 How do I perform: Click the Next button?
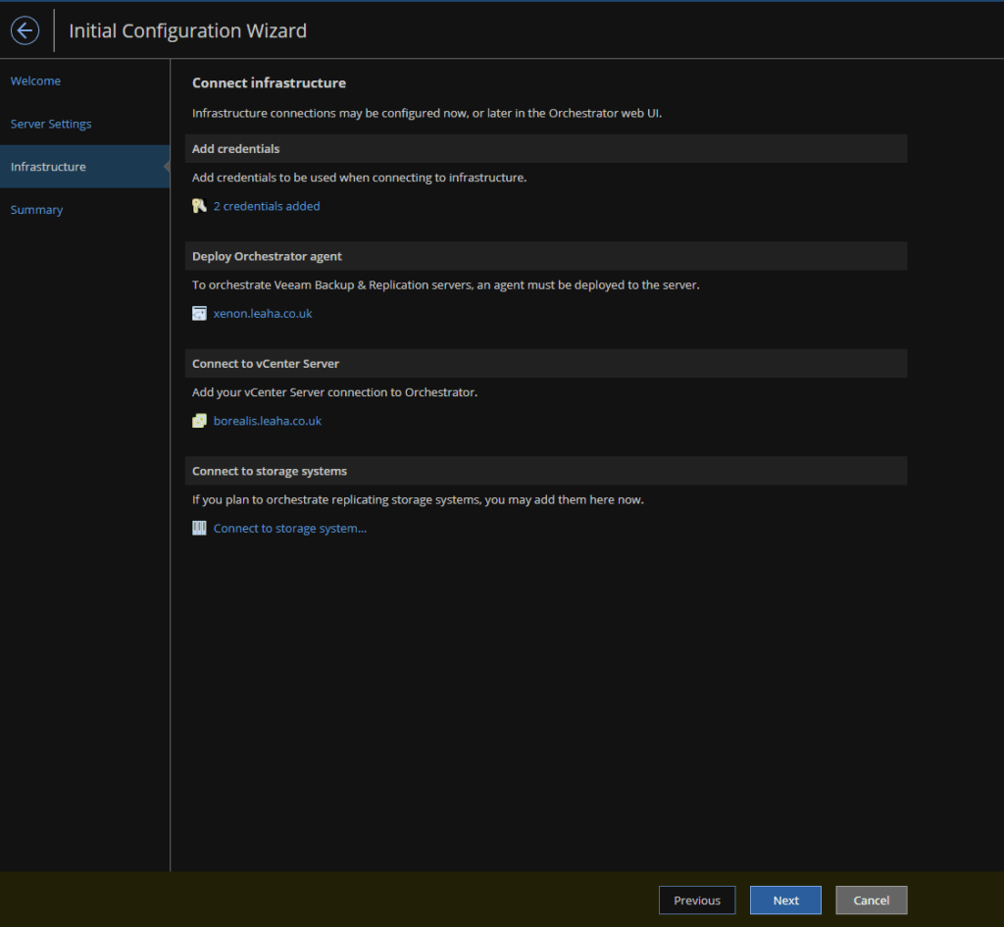point(785,901)
